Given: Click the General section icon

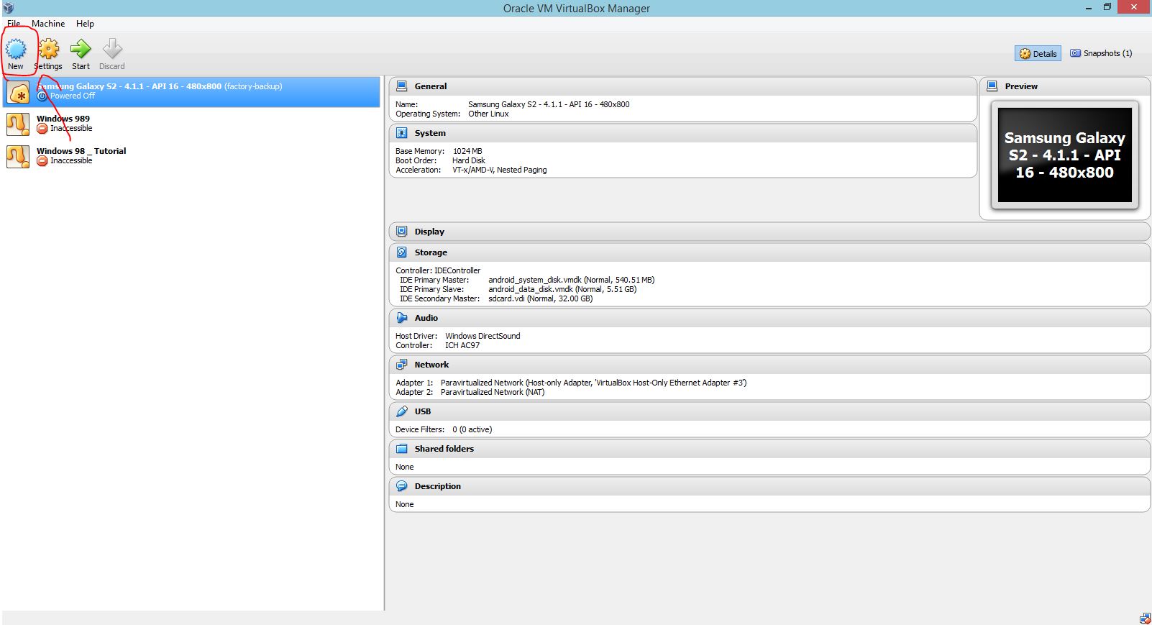Looking at the screenshot, I should (402, 86).
